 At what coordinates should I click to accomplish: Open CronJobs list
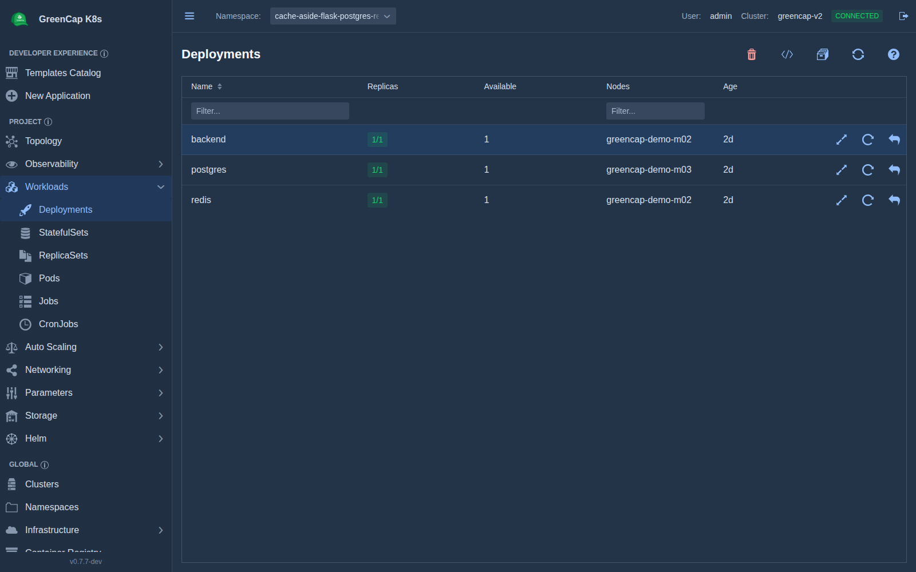point(86,324)
